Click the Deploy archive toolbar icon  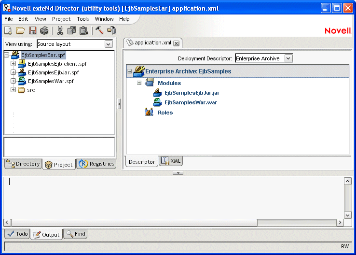point(111,30)
